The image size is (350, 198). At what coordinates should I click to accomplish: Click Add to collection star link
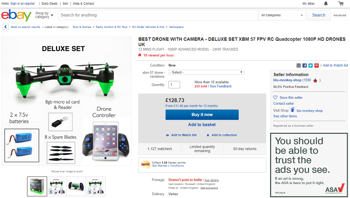[x=222, y=135]
